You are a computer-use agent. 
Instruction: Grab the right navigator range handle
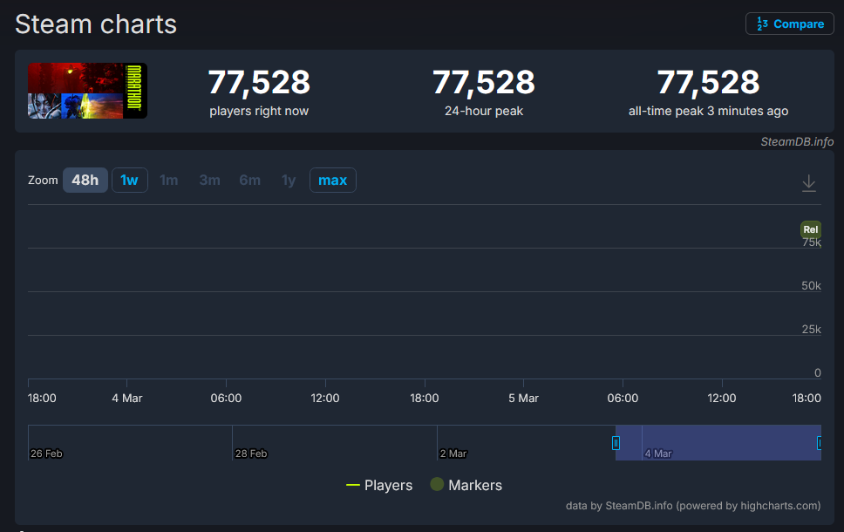click(820, 443)
